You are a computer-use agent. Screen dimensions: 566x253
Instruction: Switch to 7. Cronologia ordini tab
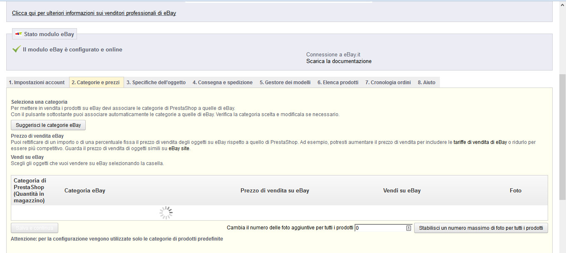388,83
